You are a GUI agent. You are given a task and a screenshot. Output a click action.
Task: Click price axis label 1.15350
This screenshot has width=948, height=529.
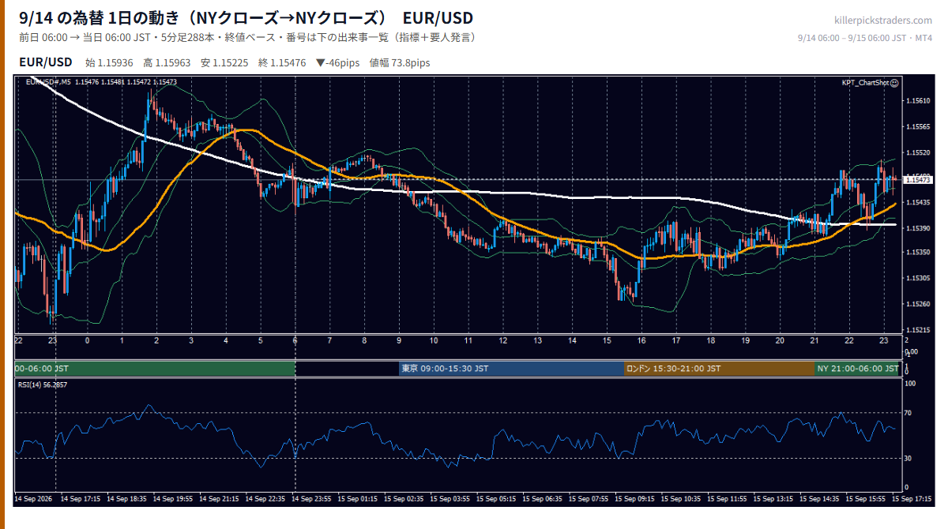click(x=917, y=253)
